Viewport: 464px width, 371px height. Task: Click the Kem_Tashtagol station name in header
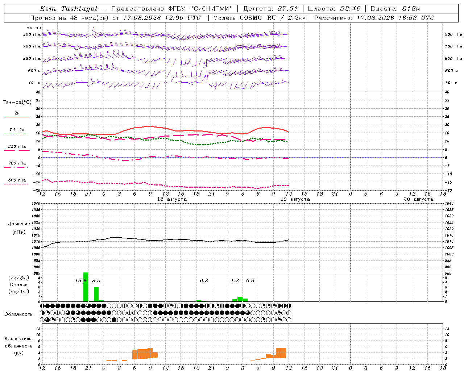[x=69, y=9]
